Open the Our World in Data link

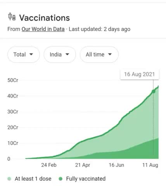tap(43, 29)
